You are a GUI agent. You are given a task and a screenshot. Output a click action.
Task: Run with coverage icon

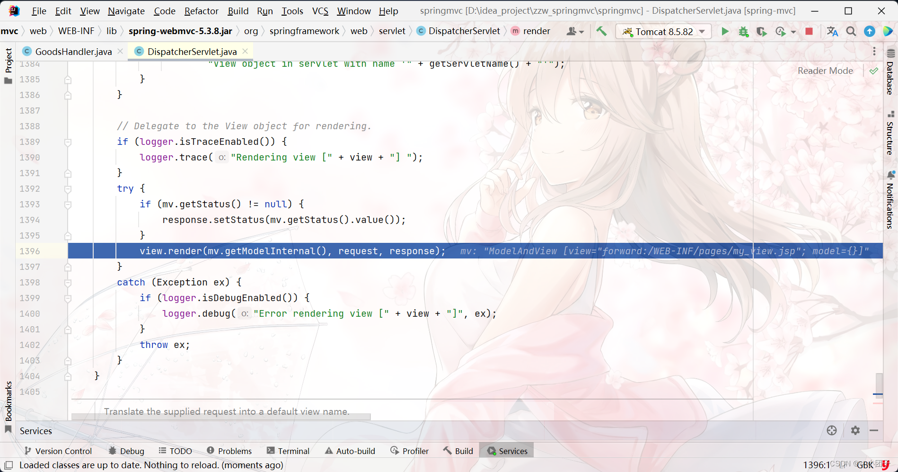click(761, 31)
